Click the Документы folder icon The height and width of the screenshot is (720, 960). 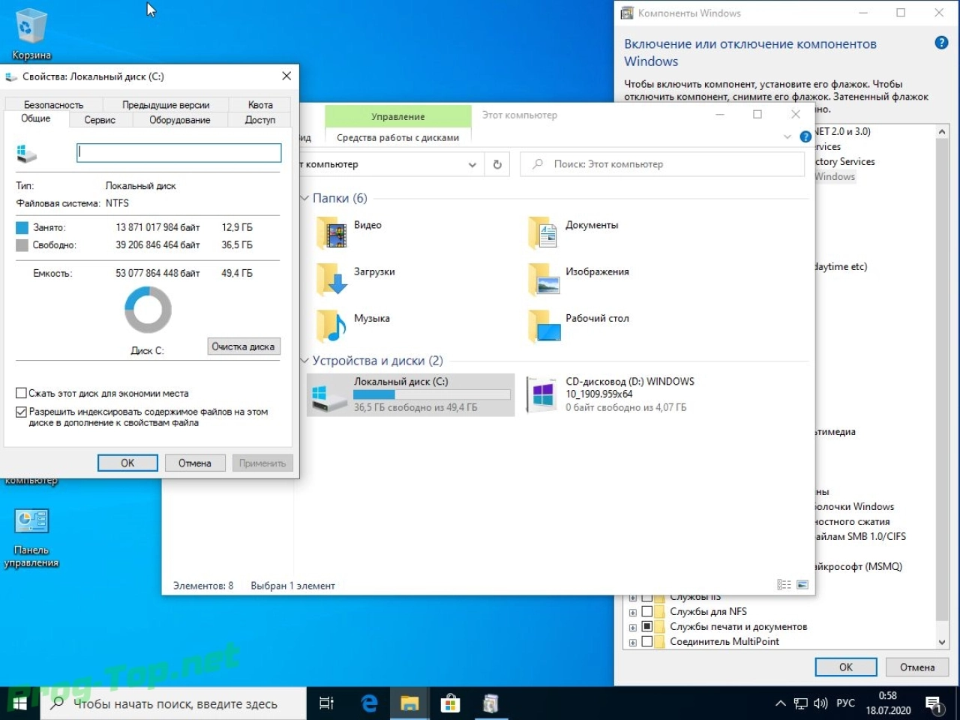point(543,232)
